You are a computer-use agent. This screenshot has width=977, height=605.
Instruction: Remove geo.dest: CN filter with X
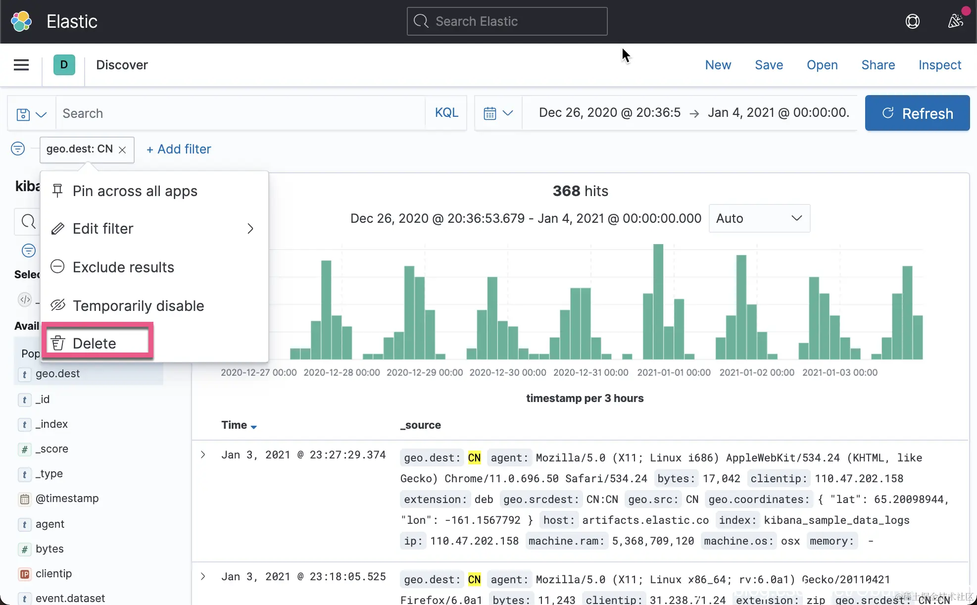(122, 150)
